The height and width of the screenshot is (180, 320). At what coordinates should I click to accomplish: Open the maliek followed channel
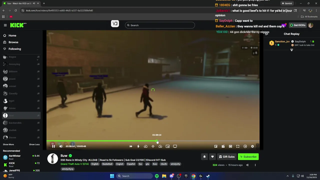coord(21,130)
